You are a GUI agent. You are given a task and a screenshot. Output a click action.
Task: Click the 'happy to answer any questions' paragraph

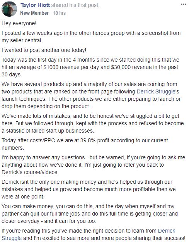93,165
